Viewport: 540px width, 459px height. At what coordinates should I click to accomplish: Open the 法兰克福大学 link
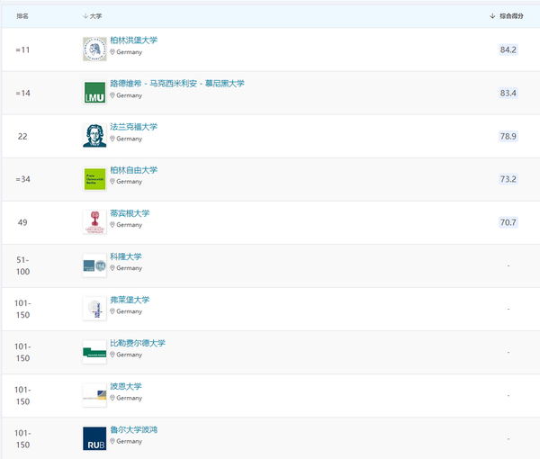click(133, 127)
